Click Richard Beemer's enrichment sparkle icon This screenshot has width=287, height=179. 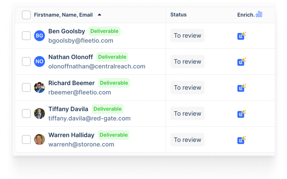241,88
